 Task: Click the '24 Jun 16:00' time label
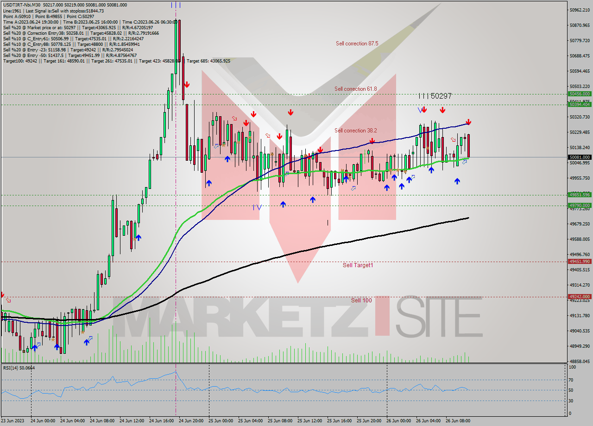click(162, 421)
